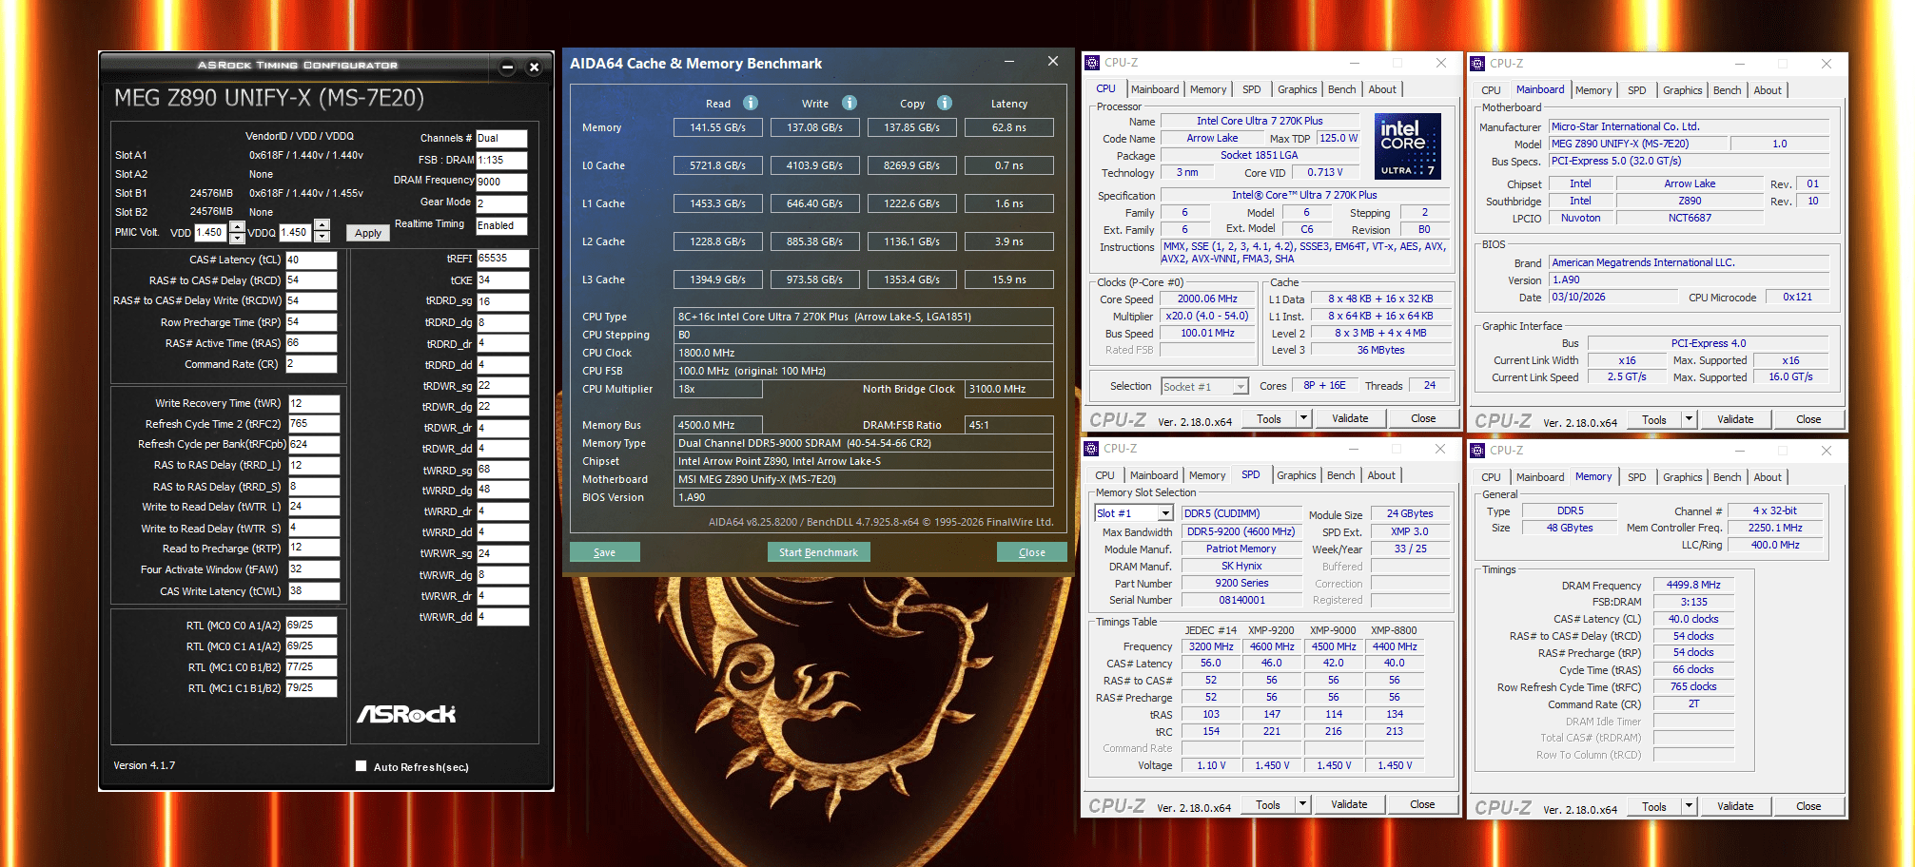Screen dimensions: 1915x867
Task: Click Apply in ASRock Timing Configurator
Action: pos(368,233)
